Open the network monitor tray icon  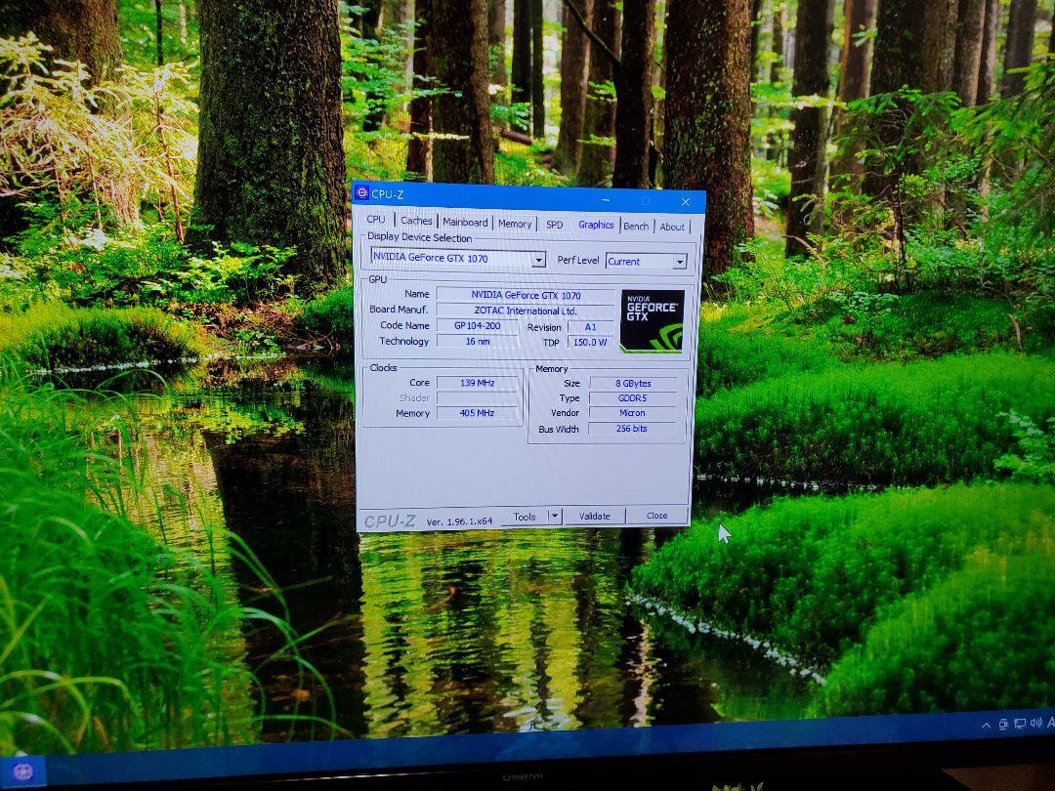pyautogui.click(x=1019, y=724)
